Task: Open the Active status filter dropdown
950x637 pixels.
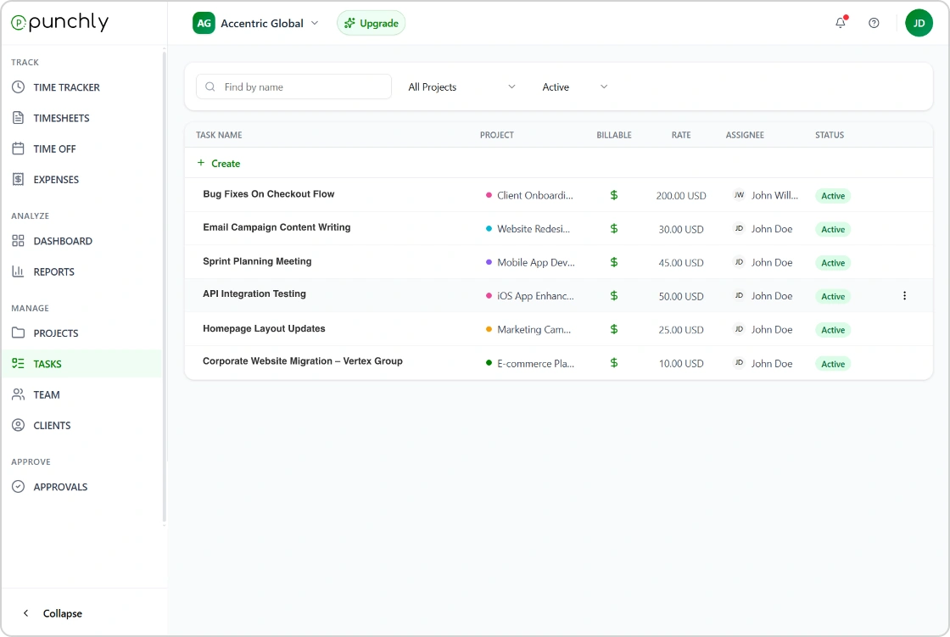Action: coord(575,87)
